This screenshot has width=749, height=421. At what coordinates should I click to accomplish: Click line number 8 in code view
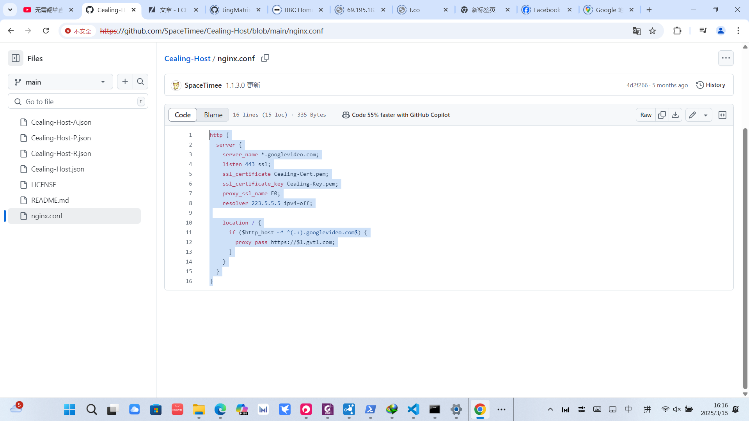pos(190,203)
